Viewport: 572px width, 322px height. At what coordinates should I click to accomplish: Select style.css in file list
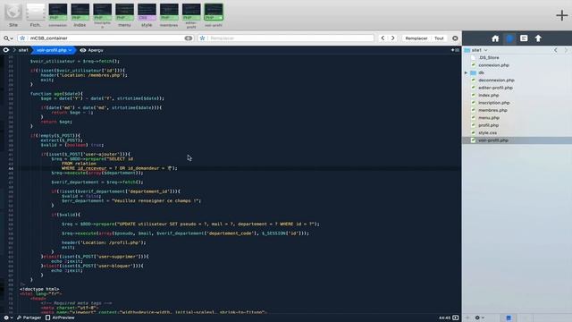tap(517, 132)
